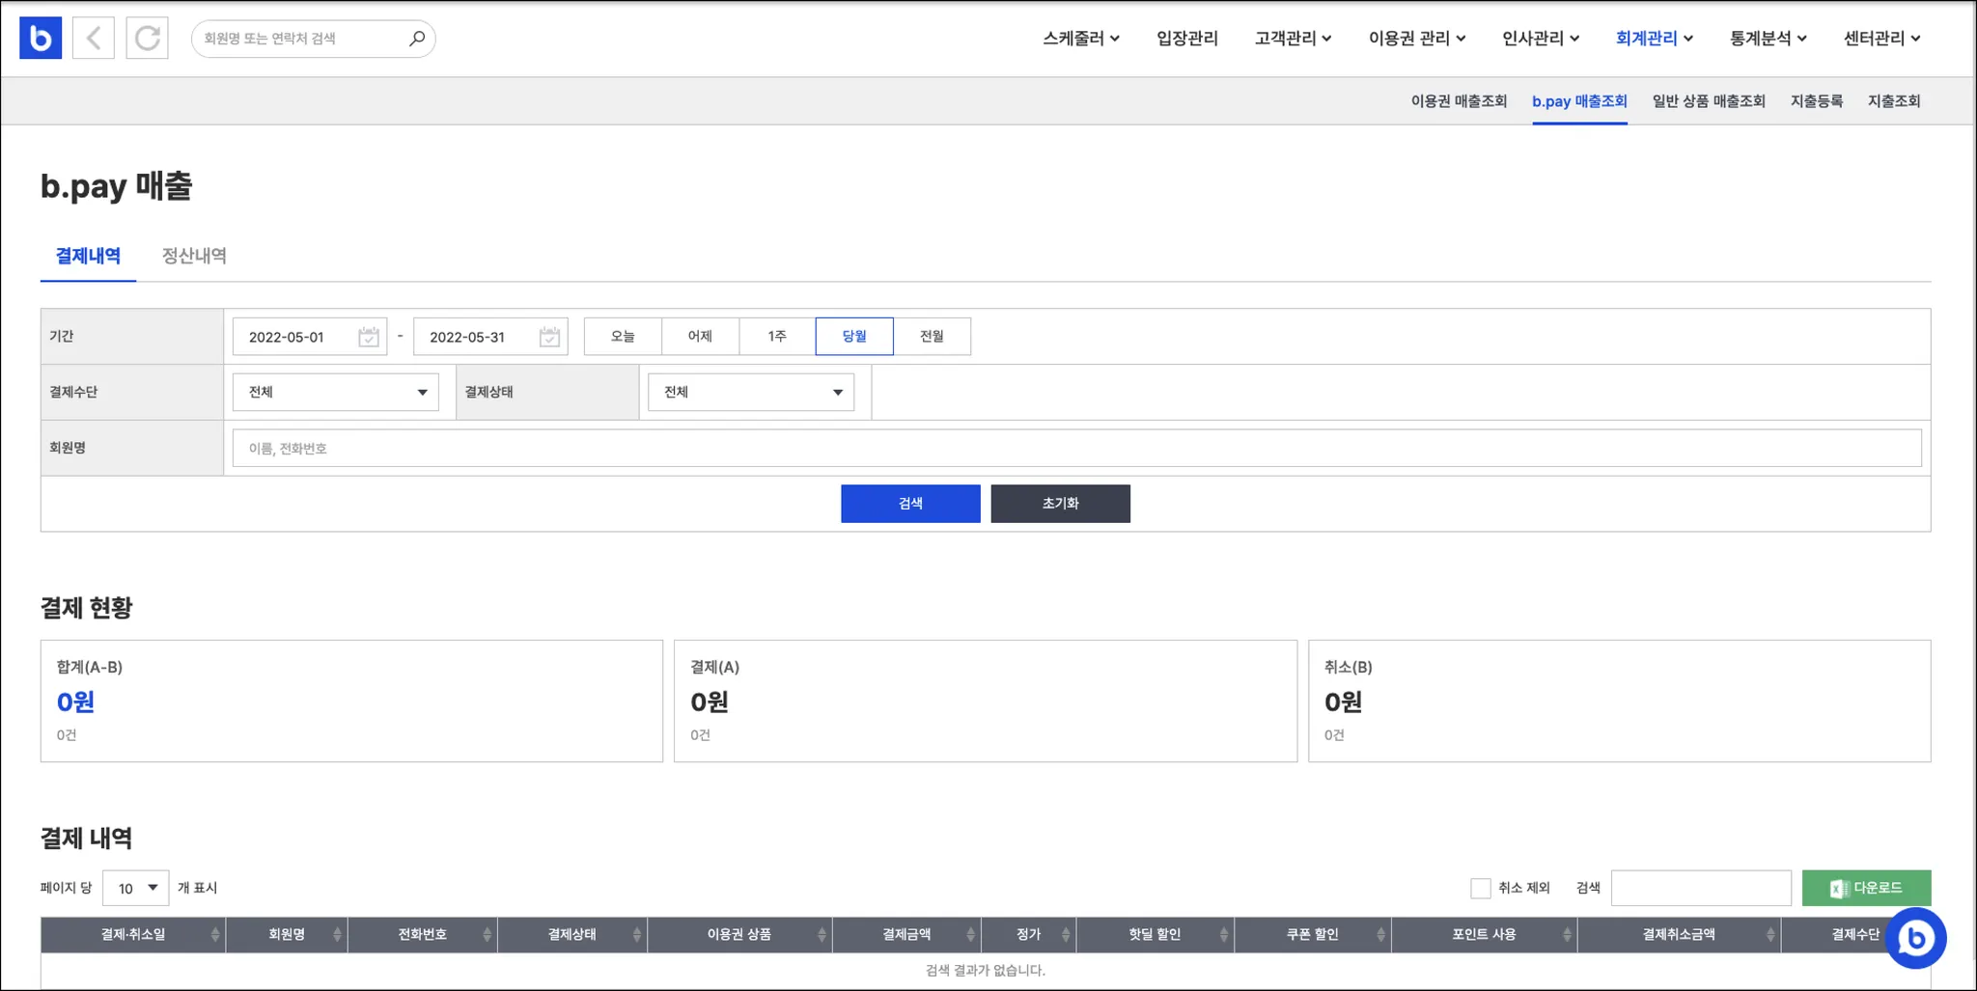
Task: Select 전월 period option
Action: click(932, 337)
